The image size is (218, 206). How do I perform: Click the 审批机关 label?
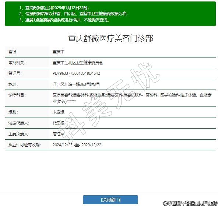17,63
